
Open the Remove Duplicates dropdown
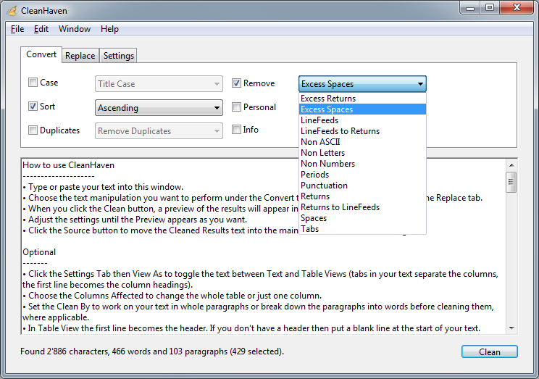[159, 131]
